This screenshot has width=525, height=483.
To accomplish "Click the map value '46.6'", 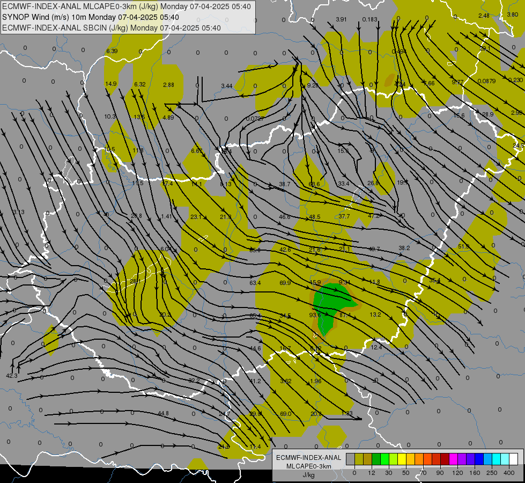I will click(285, 217).
